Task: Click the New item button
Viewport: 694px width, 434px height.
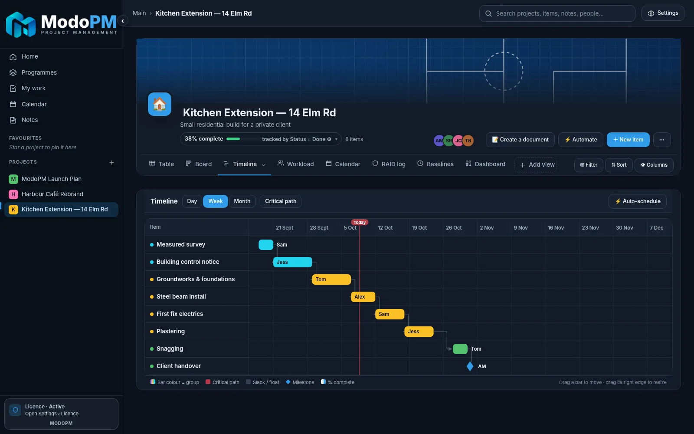Action: (x=628, y=140)
